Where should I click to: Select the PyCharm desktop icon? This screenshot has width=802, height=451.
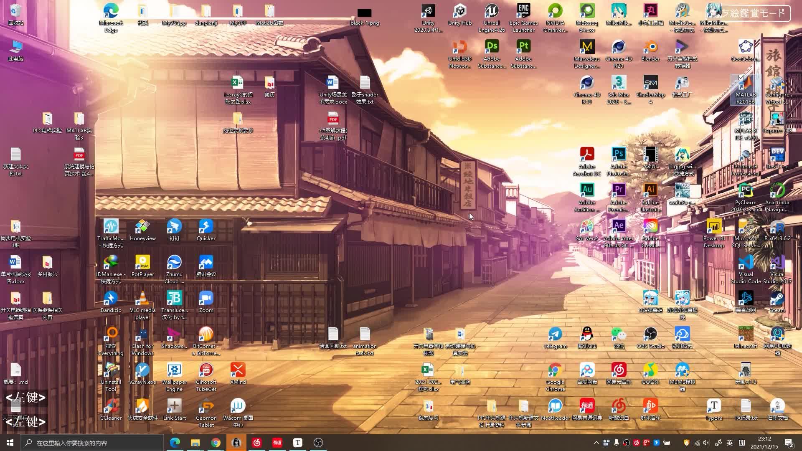[x=746, y=198]
